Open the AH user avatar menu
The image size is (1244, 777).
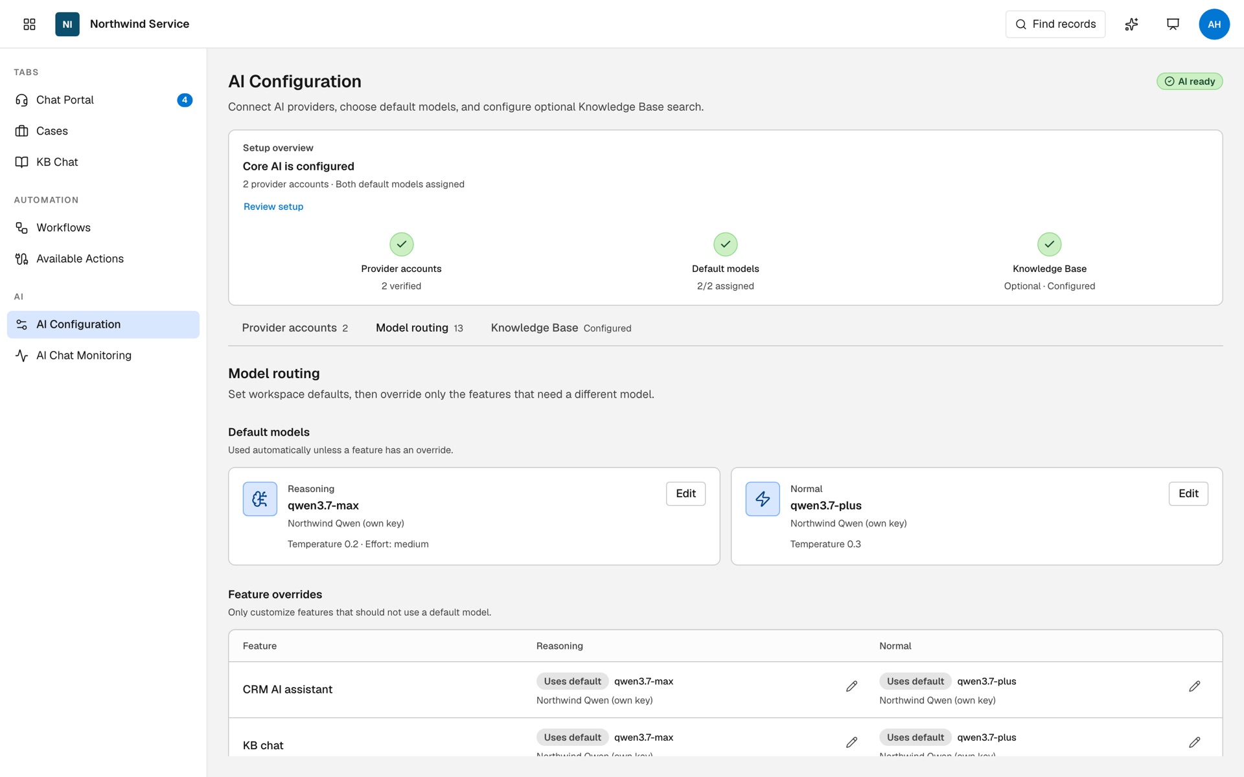[x=1214, y=24]
